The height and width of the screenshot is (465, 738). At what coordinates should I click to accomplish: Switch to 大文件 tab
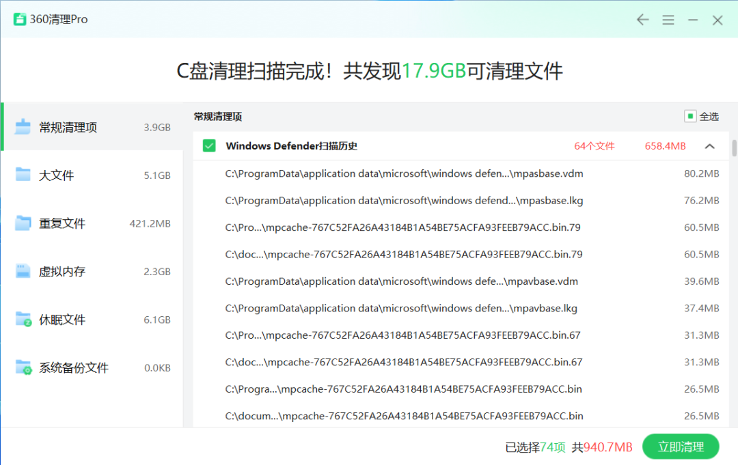pos(92,175)
